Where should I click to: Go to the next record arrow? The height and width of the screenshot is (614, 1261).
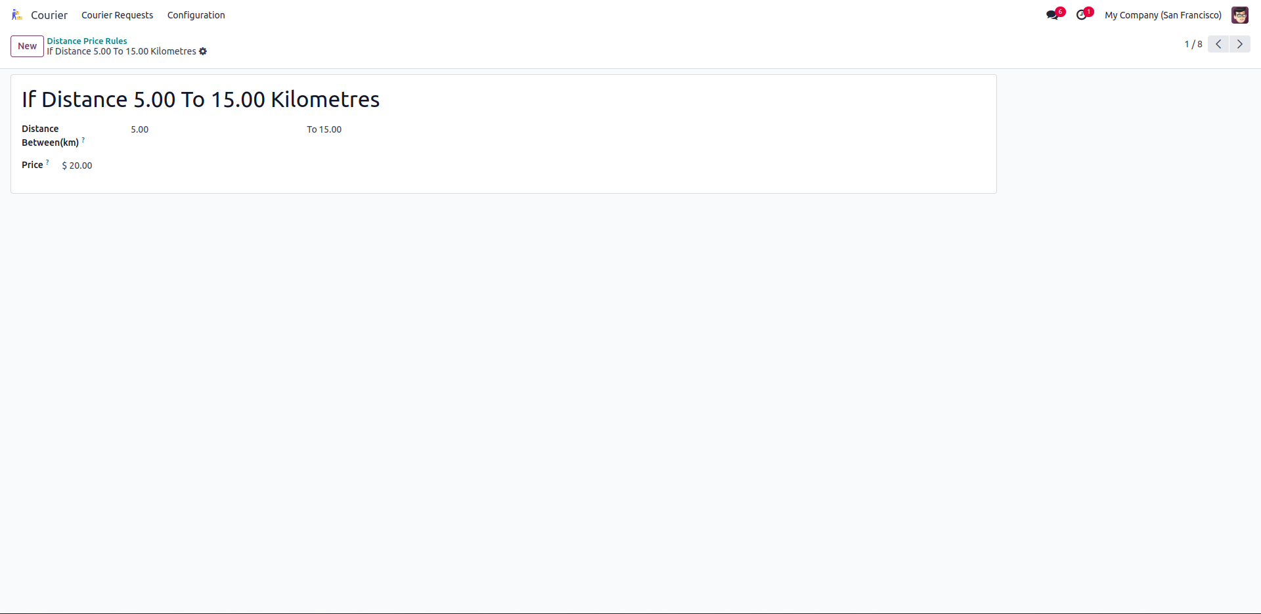click(1240, 44)
